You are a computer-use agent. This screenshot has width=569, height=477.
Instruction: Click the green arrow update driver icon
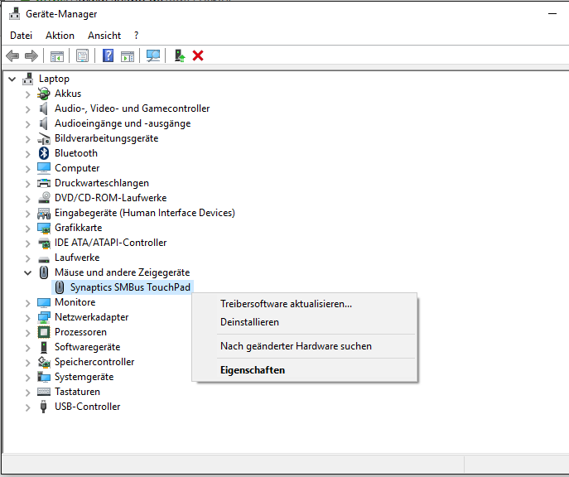click(179, 55)
